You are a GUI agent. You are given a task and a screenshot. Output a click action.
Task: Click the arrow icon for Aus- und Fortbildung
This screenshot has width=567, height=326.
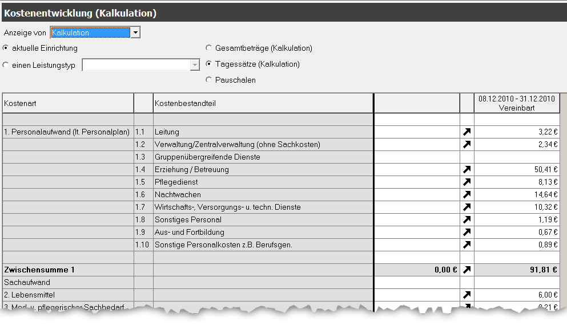(467, 233)
